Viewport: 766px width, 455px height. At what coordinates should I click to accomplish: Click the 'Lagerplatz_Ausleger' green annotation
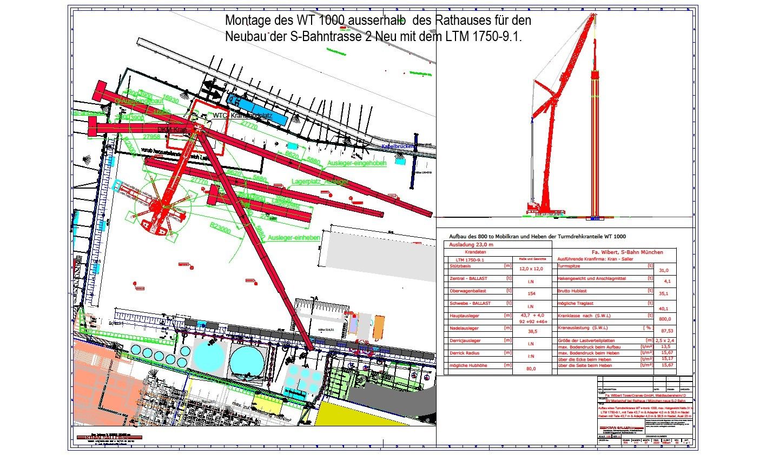point(320,182)
